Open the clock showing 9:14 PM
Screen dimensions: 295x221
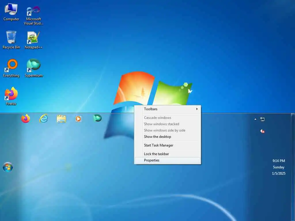click(279, 161)
